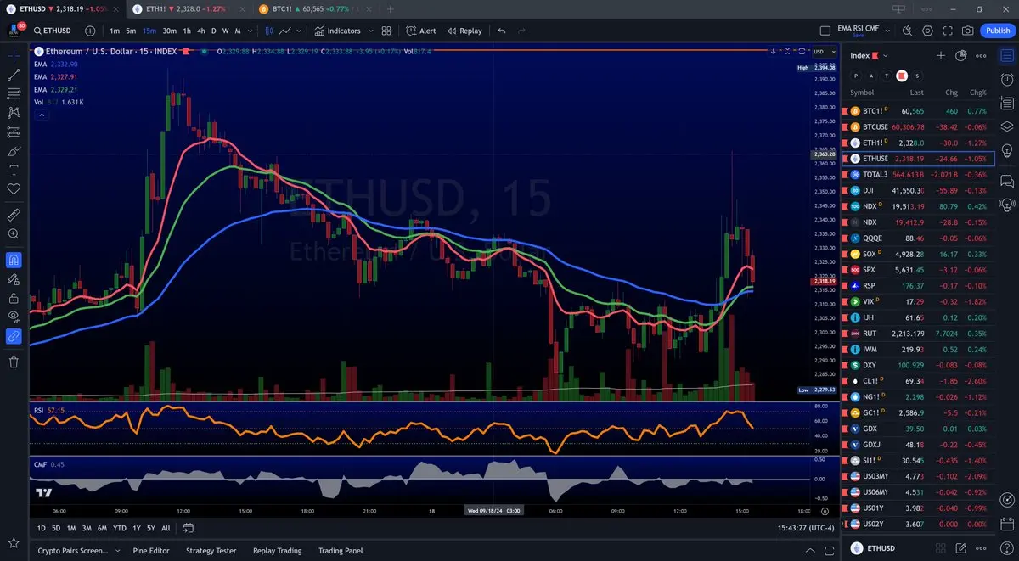The image size is (1019, 561).
Task: Expand the timeframe interval dropdown arrow
Action: pyautogui.click(x=250, y=31)
